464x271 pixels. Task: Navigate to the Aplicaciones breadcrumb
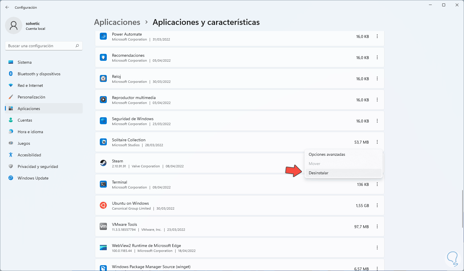click(117, 22)
